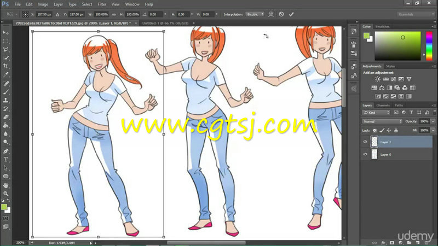Open the Window menu
This screenshot has width=438, height=246.
coord(132,4)
